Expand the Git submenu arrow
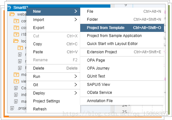This screenshot has height=120, width=172. click(x=76, y=85)
